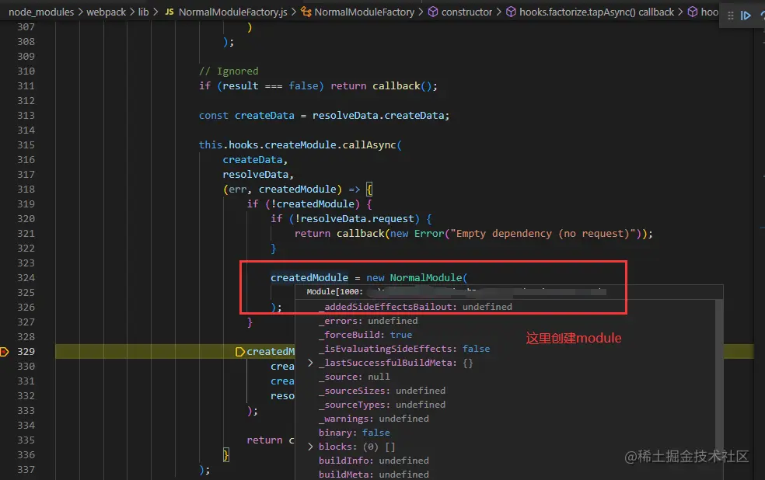Click buildInfo: undefined row
This screenshot has width=765, height=480.
[x=373, y=461]
